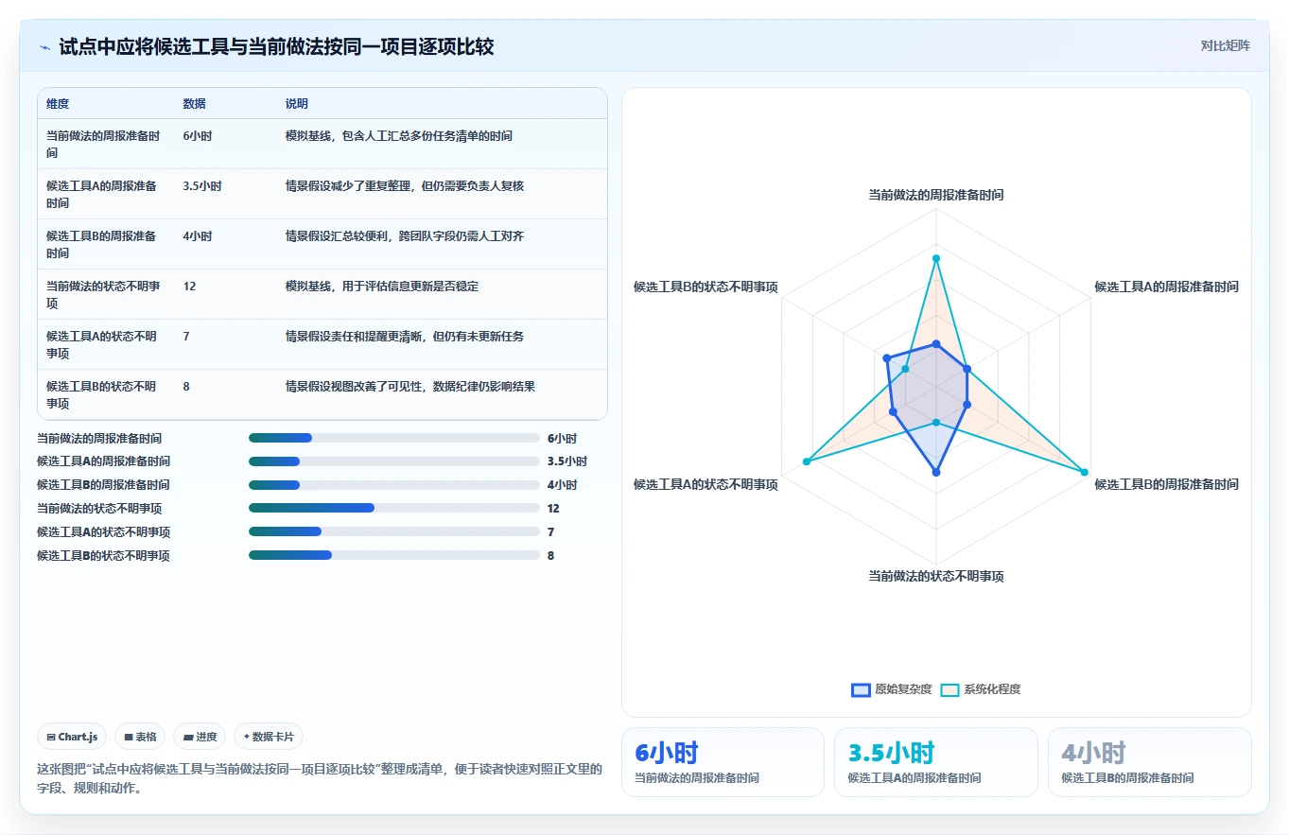
Task: Select the 表格 tag chip
Action: pyautogui.click(x=140, y=737)
